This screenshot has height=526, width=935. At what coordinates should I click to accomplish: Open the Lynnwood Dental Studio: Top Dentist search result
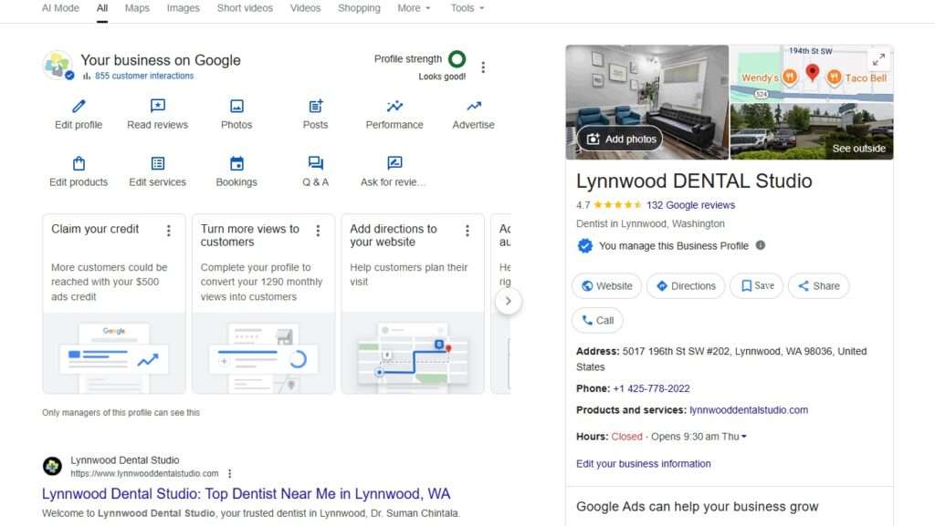click(x=247, y=494)
